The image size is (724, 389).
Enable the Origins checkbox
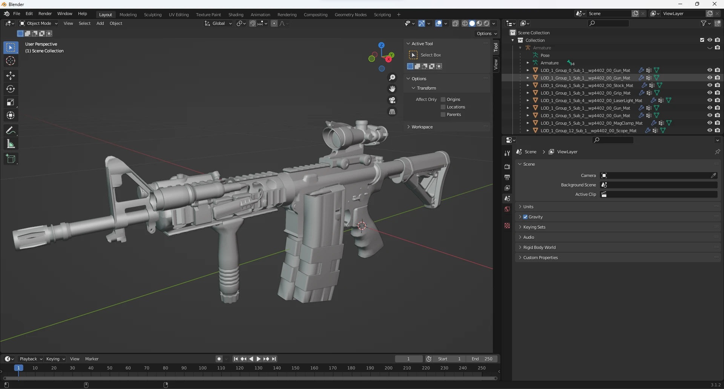point(443,99)
